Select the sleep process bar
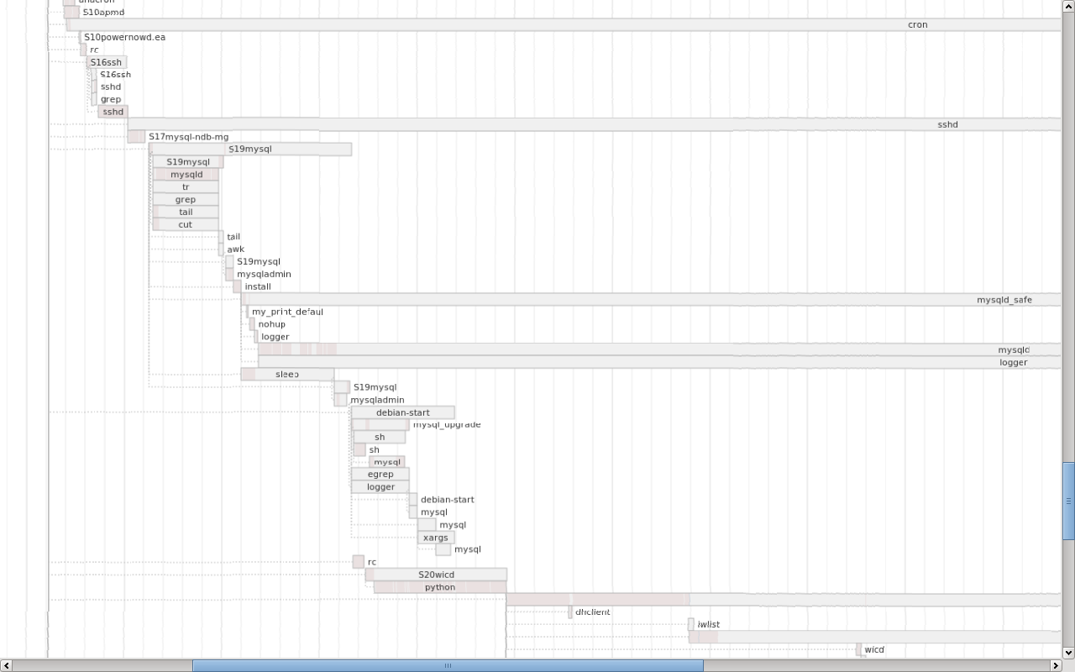Image resolution: width=1075 pixels, height=672 pixels. [x=287, y=374]
